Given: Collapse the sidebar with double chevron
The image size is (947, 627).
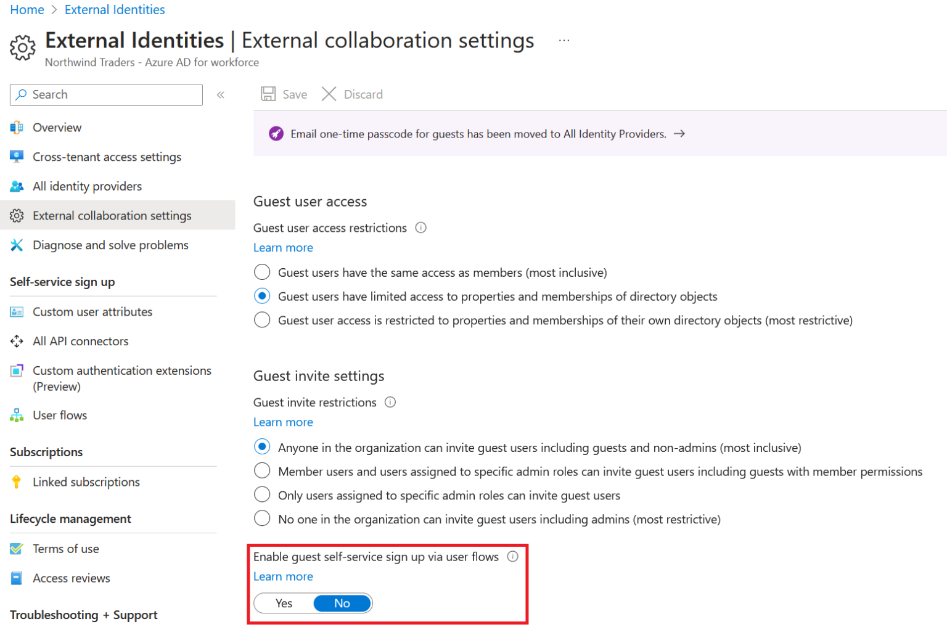Looking at the screenshot, I should 221,95.
